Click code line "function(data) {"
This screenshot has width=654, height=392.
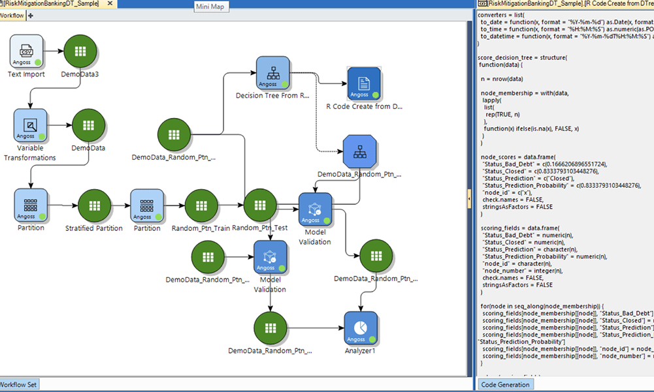coord(501,65)
